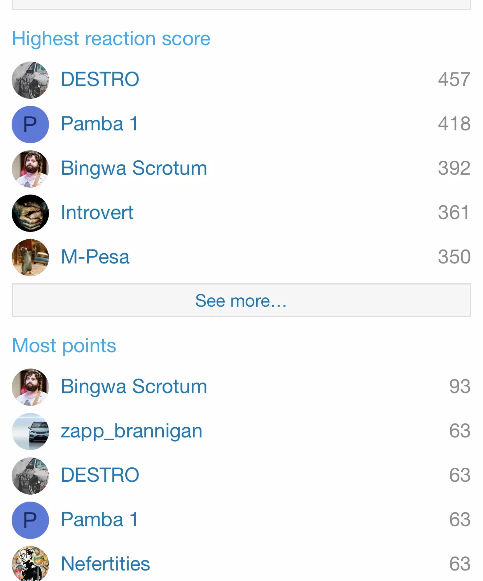Viewport: 483px width, 581px height.
Task: Open Introvert's profile name link
Action: pyautogui.click(x=97, y=212)
